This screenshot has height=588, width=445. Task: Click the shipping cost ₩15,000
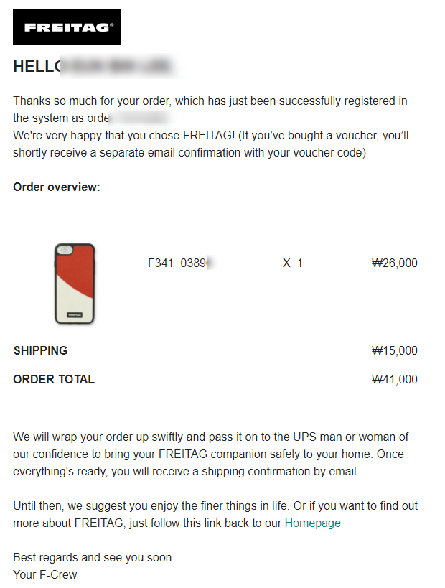click(394, 350)
